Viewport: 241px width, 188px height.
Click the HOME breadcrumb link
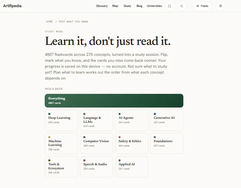coord(49,22)
